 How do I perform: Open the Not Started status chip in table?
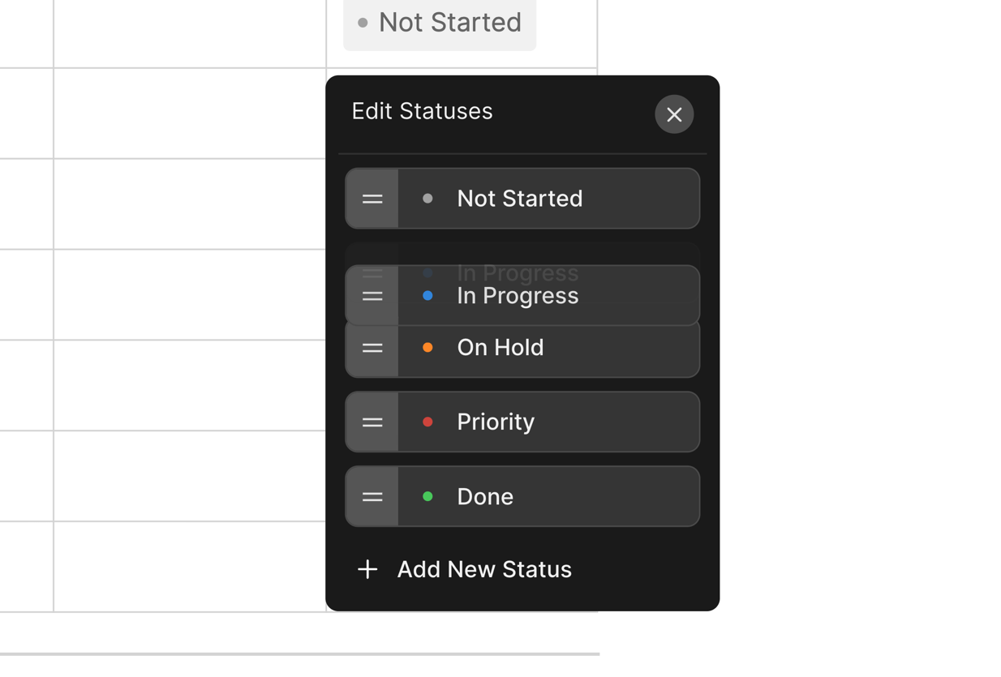440,23
